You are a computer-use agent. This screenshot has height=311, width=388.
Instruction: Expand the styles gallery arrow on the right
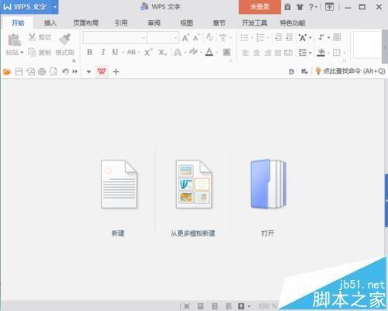[385, 47]
